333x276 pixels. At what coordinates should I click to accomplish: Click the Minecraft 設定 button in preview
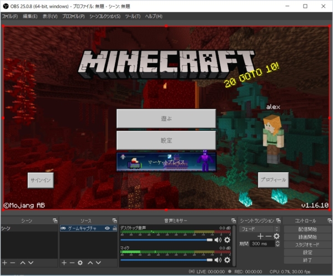(x=166, y=140)
